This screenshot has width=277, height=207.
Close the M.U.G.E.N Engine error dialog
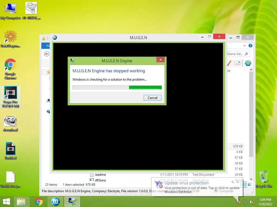pyautogui.click(x=161, y=60)
